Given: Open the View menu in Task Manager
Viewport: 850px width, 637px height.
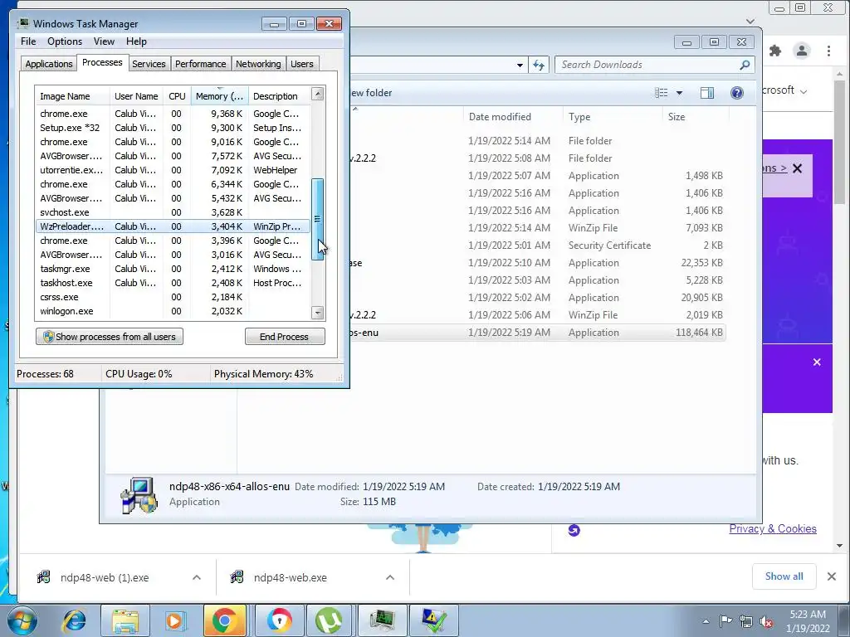Looking at the screenshot, I should 104,41.
